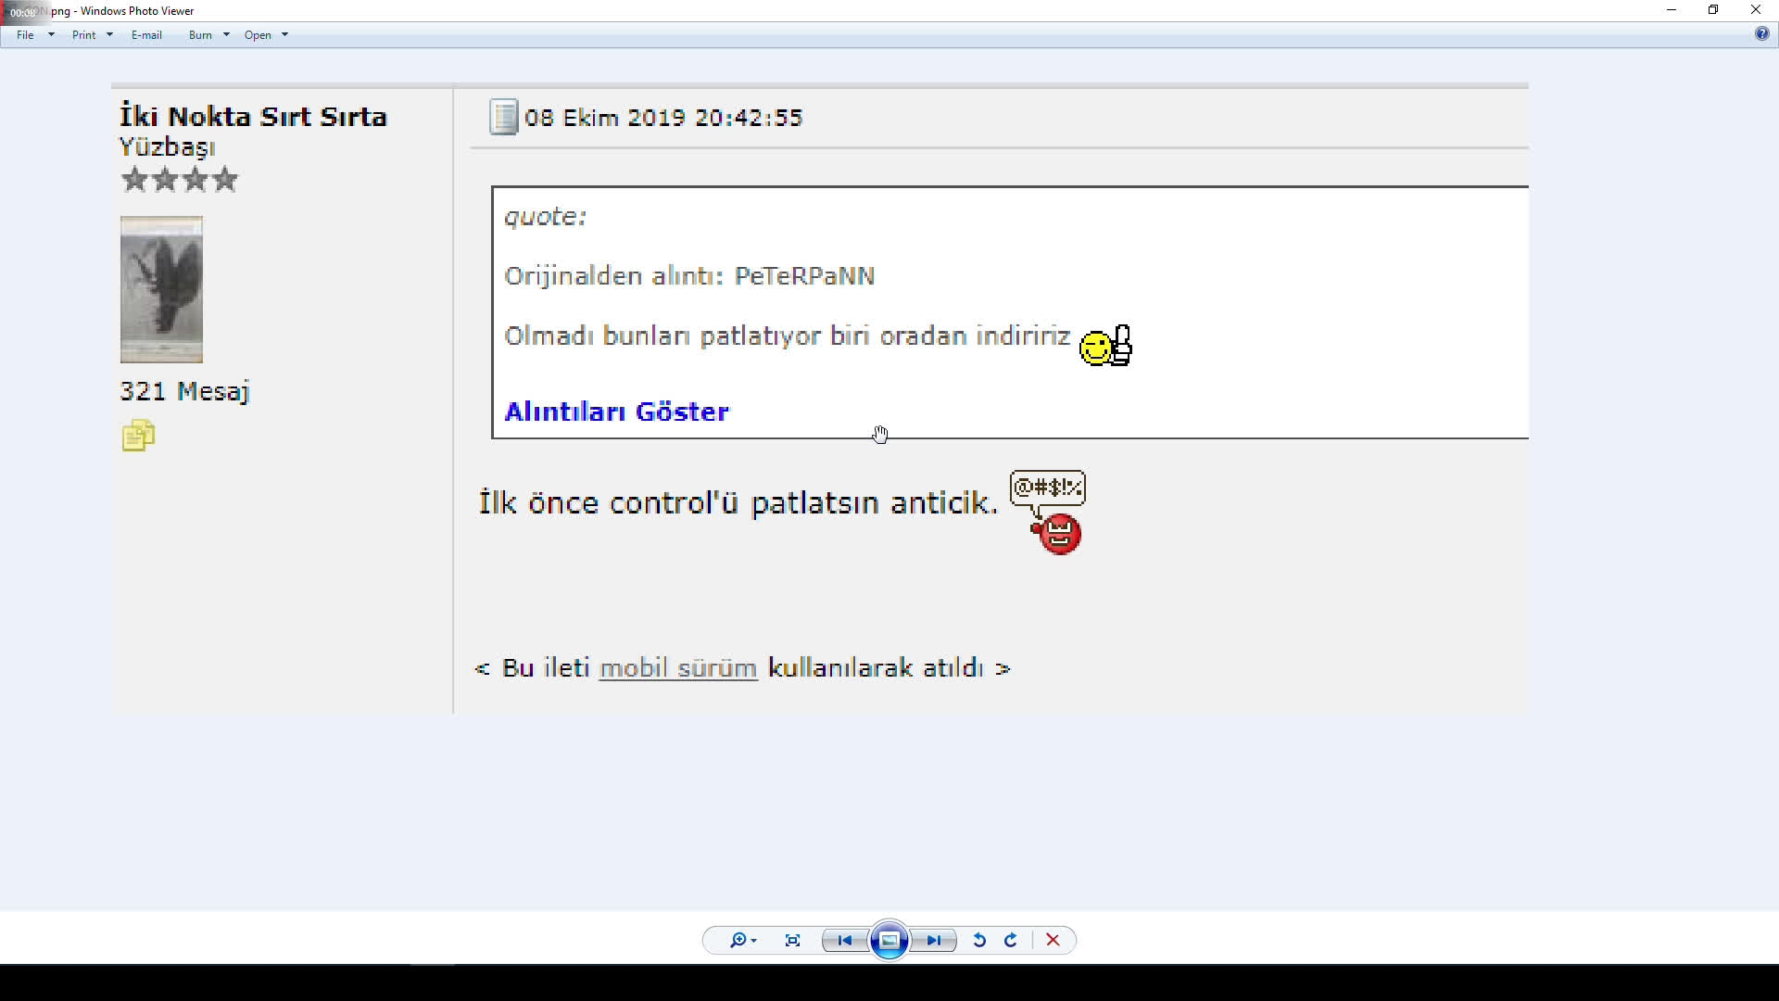Image resolution: width=1779 pixels, height=1001 pixels.
Task: Rotate the image clockwise
Action: pos(1011,940)
